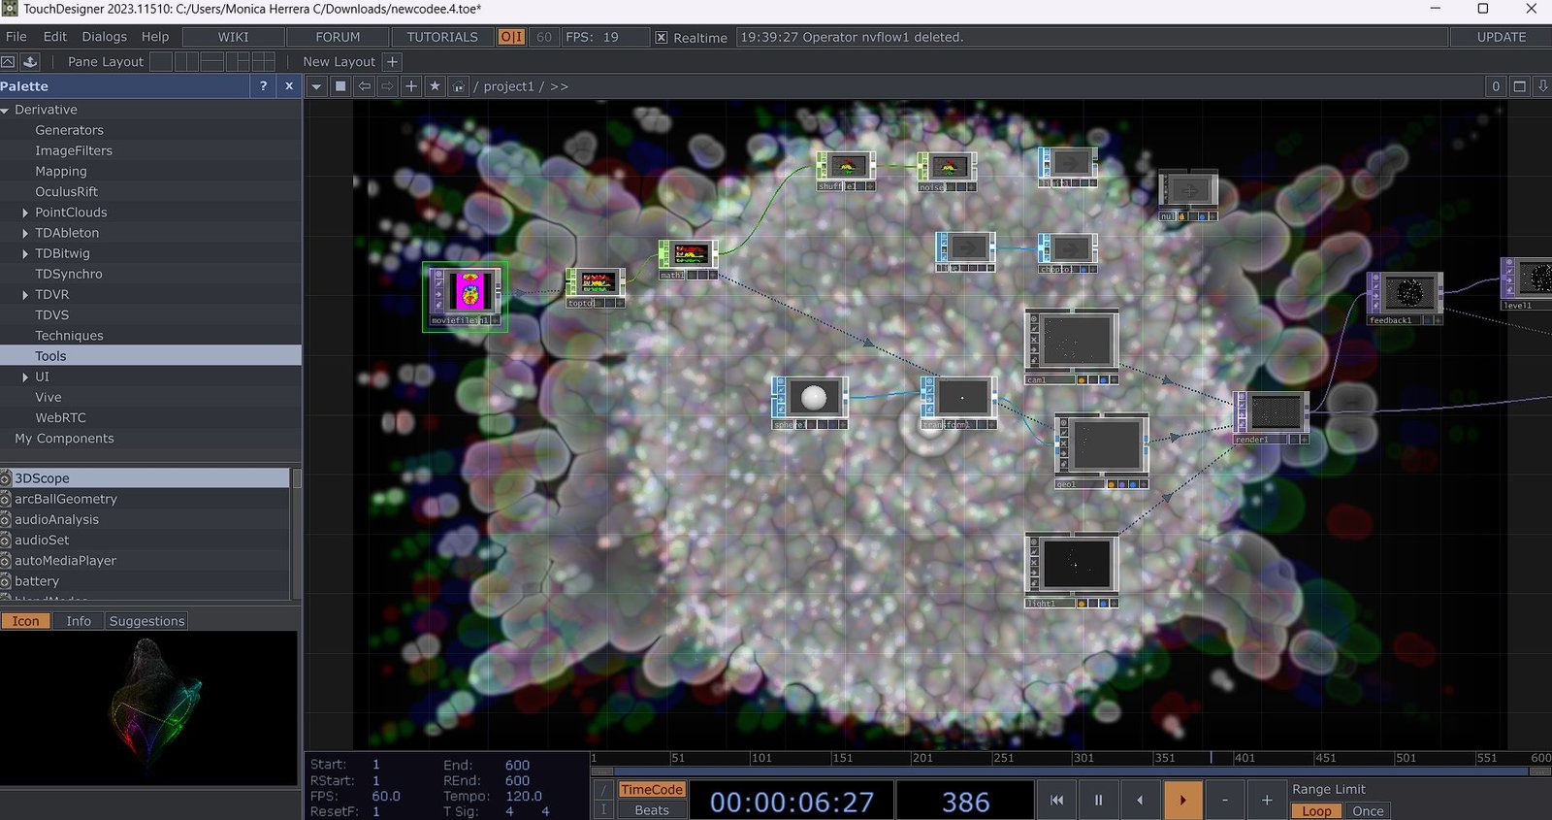This screenshot has width=1552, height=820.
Task: Switch to the Info tab
Action: (x=79, y=621)
